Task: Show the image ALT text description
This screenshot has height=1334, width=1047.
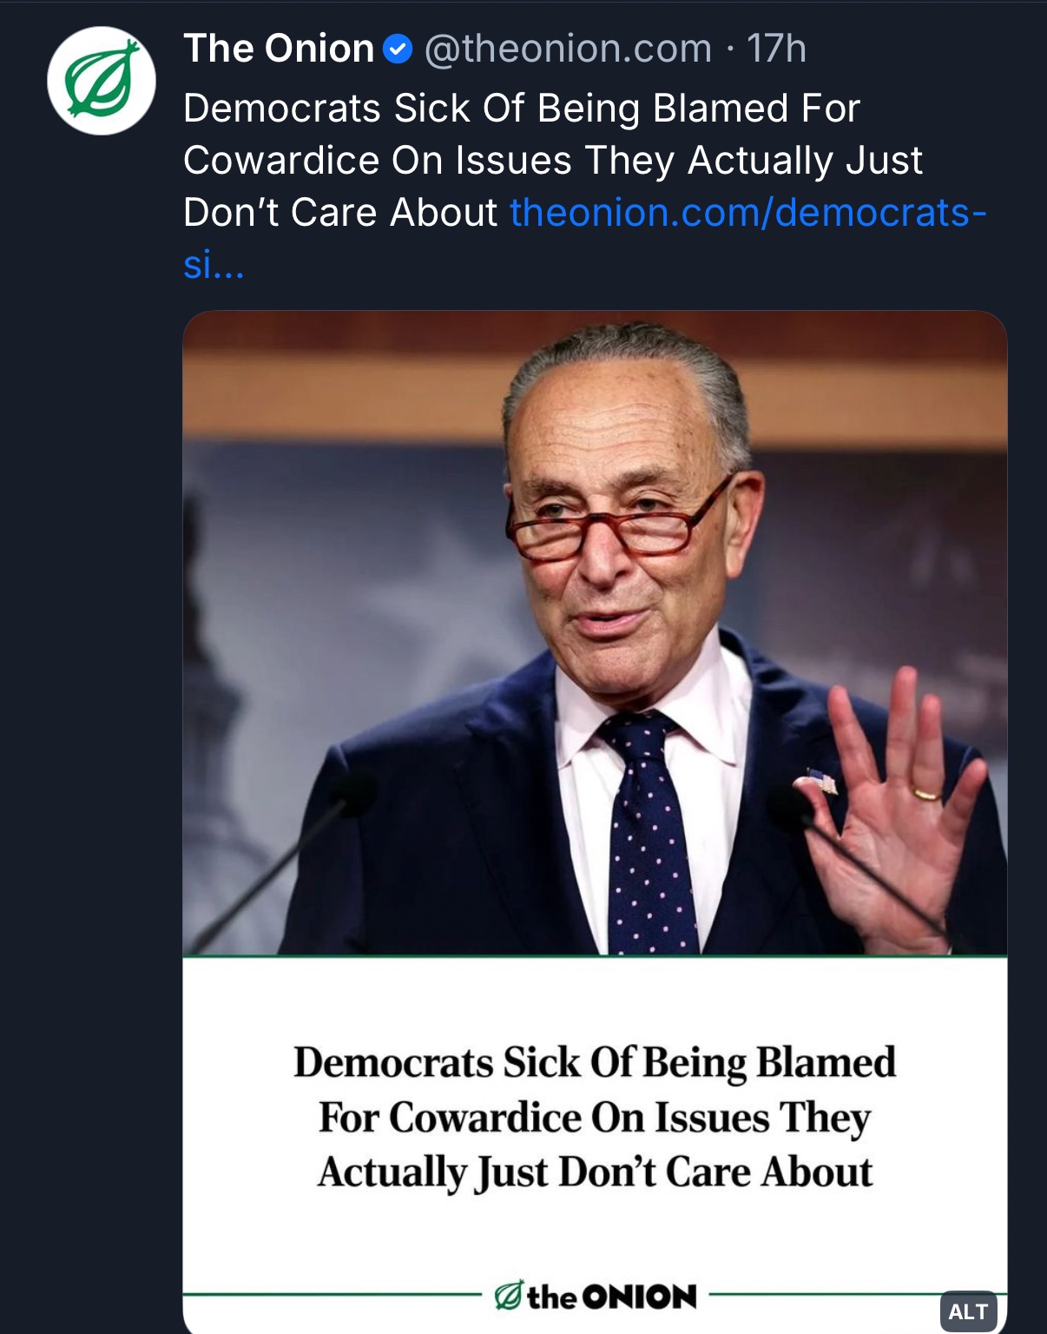Action: pyautogui.click(x=967, y=1311)
